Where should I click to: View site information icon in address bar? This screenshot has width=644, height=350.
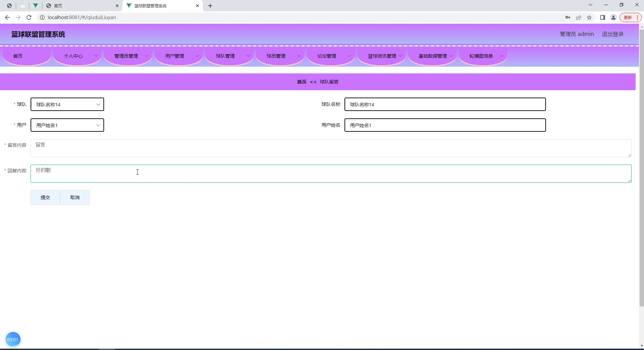[42, 17]
